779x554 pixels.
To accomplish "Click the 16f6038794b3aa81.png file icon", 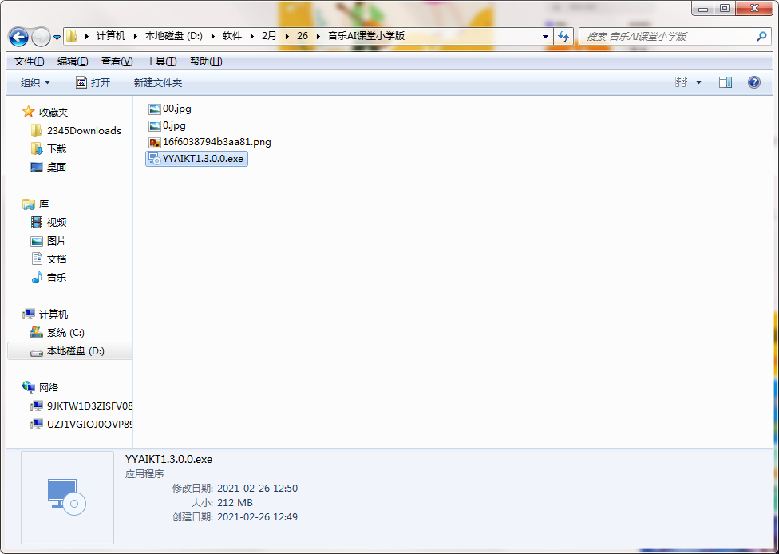I will pyautogui.click(x=155, y=143).
